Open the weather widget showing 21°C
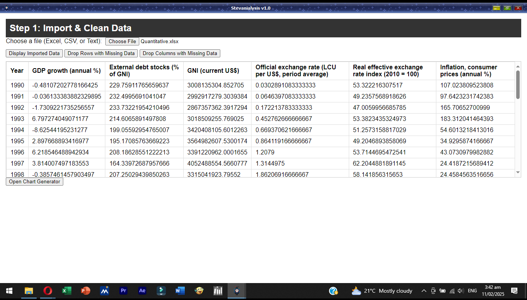 [x=382, y=291]
